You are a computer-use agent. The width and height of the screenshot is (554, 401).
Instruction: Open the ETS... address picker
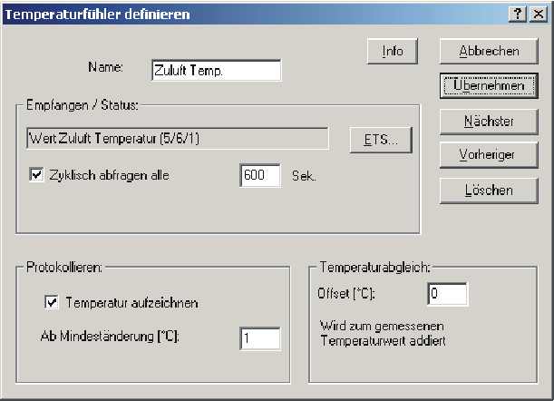tap(381, 140)
